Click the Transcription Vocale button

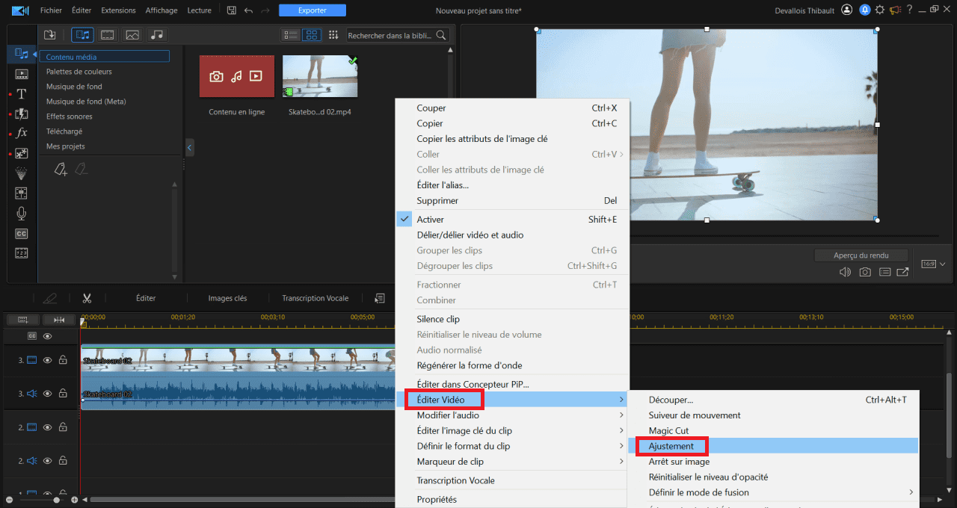pyautogui.click(x=315, y=298)
